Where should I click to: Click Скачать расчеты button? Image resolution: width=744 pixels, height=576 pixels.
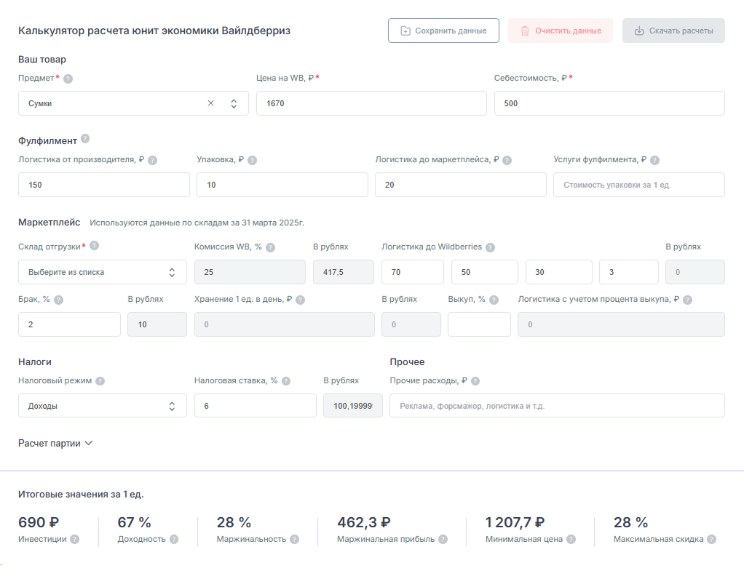(x=674, y=31)
